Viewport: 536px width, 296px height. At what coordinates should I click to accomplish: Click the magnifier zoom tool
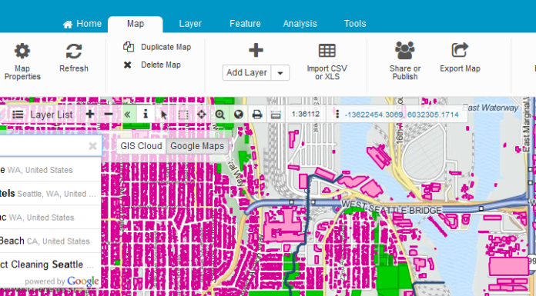click(220, 115)
